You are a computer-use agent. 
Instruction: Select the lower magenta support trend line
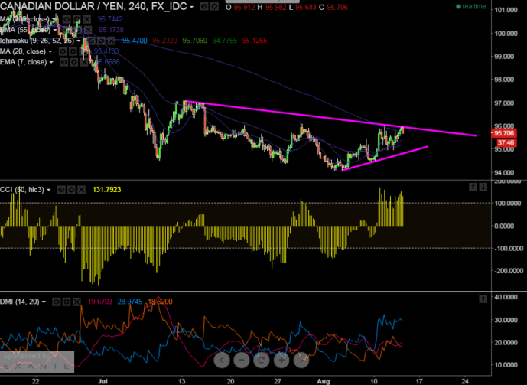385,158
